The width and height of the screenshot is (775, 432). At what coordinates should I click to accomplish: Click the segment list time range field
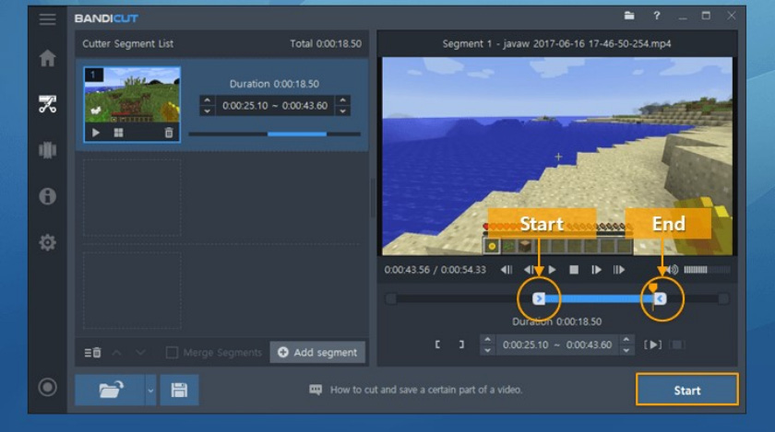click(x=275, y=106)
